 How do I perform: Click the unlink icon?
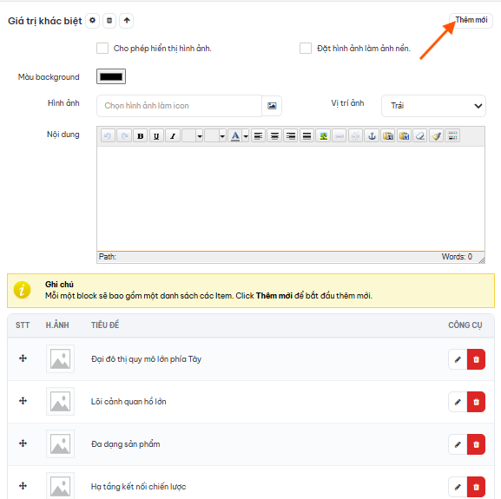(x=355, y=136)
